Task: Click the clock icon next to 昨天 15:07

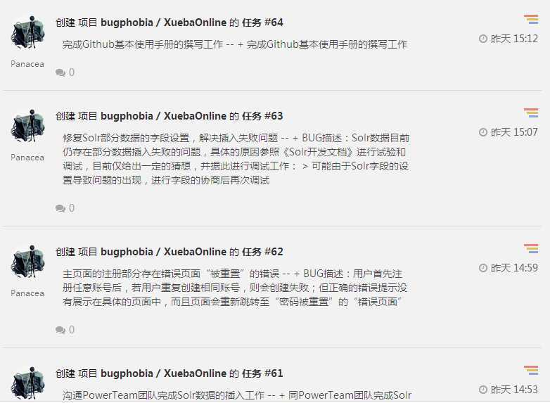Action: [483, 132]
